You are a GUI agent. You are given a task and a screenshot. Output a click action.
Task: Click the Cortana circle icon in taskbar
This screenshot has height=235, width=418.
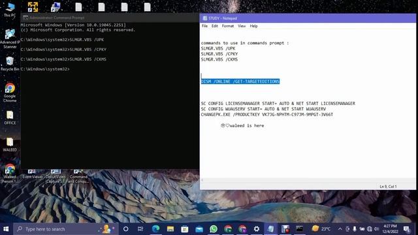126,229
